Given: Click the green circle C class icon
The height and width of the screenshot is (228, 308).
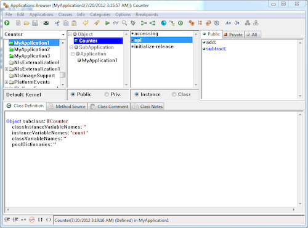Looking at the screenshot, I should pyautogui.click(x=180, y=23).
